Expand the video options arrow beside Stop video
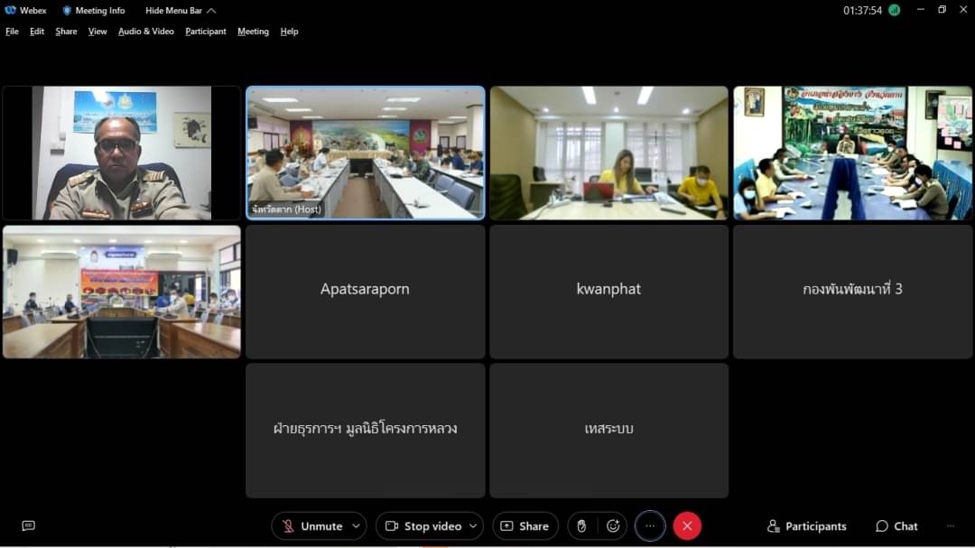 tap(473, 526)
